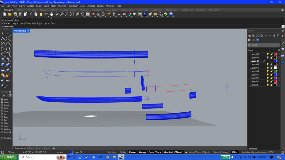
Task: Select the Rectangle tool in left sidebar
Action: pos(8,49)
